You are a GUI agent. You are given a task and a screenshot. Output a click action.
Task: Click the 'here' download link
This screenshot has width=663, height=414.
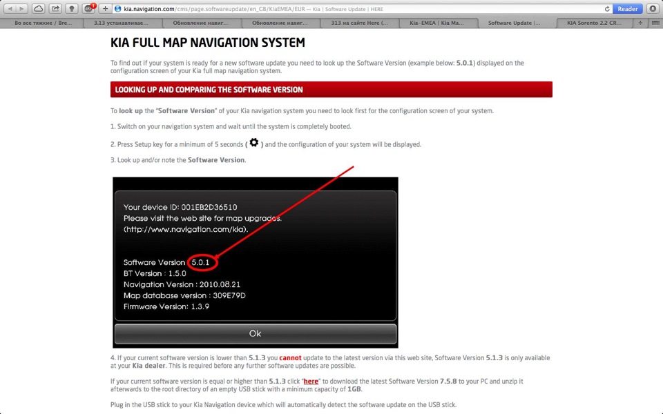tap(311, 381)
